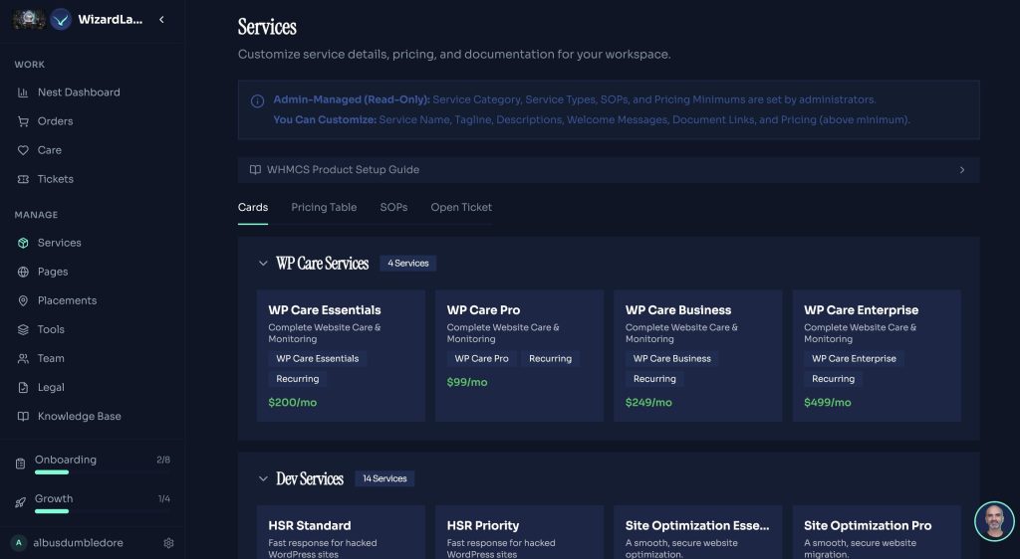Image resolution: width=1020 pixels, height=559 pixels.
Task: Click the book icon of WHMCS guide
Action: point(255,169)
